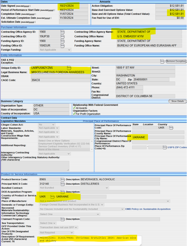188x246 pixels.
Task: Open Country of Product Origin UKR lookup
Action: pos(52,197)
